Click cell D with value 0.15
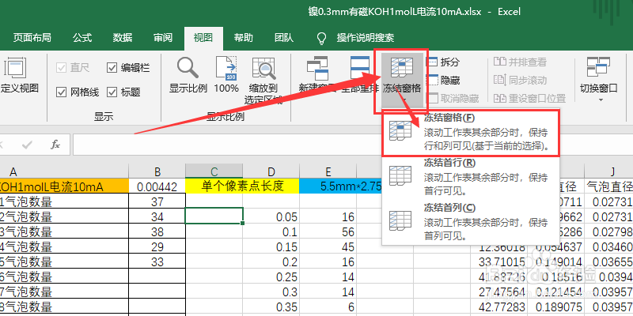 (x=271, y=246)
